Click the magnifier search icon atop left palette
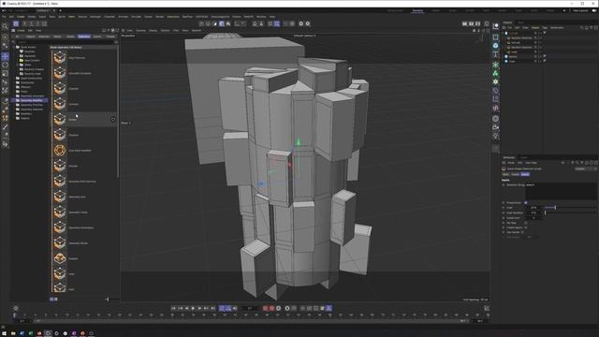Image resolution: width=599 pixels, height=337 pixels. click(x=5, y=26)
